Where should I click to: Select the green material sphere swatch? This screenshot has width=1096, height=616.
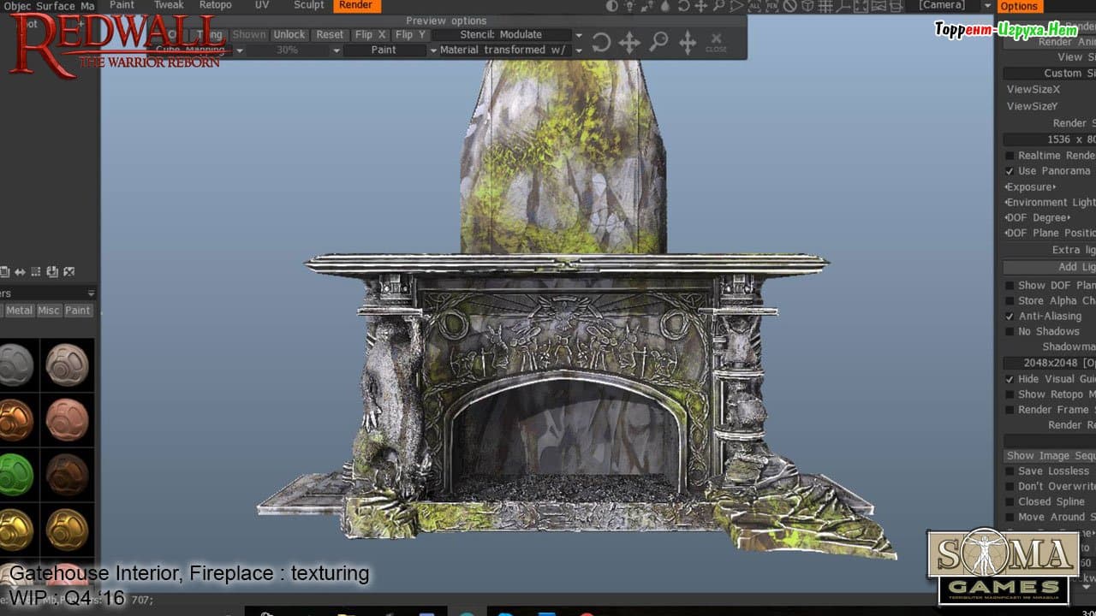coord(15,475)
